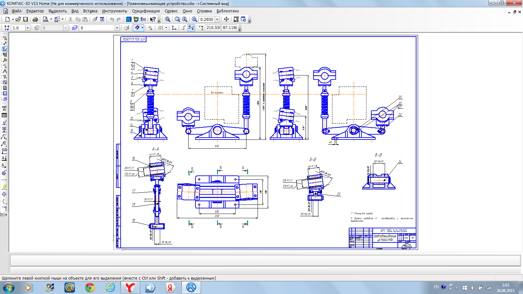The width and height of the screenshot is (523, 294).
Task: Expand the layer number dropdown
Action: [117, 28]
